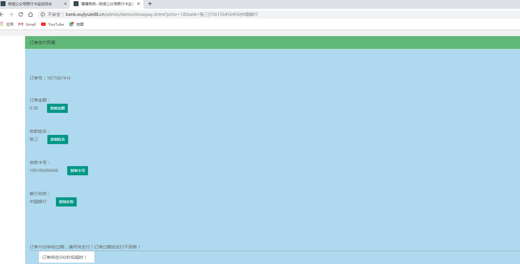Image resolution: width=520 pixels, height=264 pixels.
Task: Copy the bank name with 复制名称
Action: (x=66, y=202)
